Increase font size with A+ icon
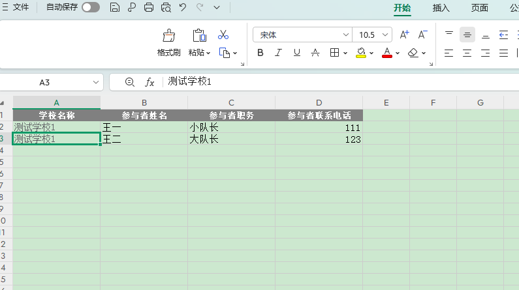Screen dimensions: 519x290 pos(404,35)
